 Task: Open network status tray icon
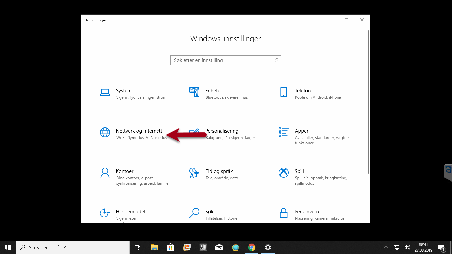397,247
